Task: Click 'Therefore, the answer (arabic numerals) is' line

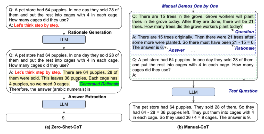Action: coord(50,89)
